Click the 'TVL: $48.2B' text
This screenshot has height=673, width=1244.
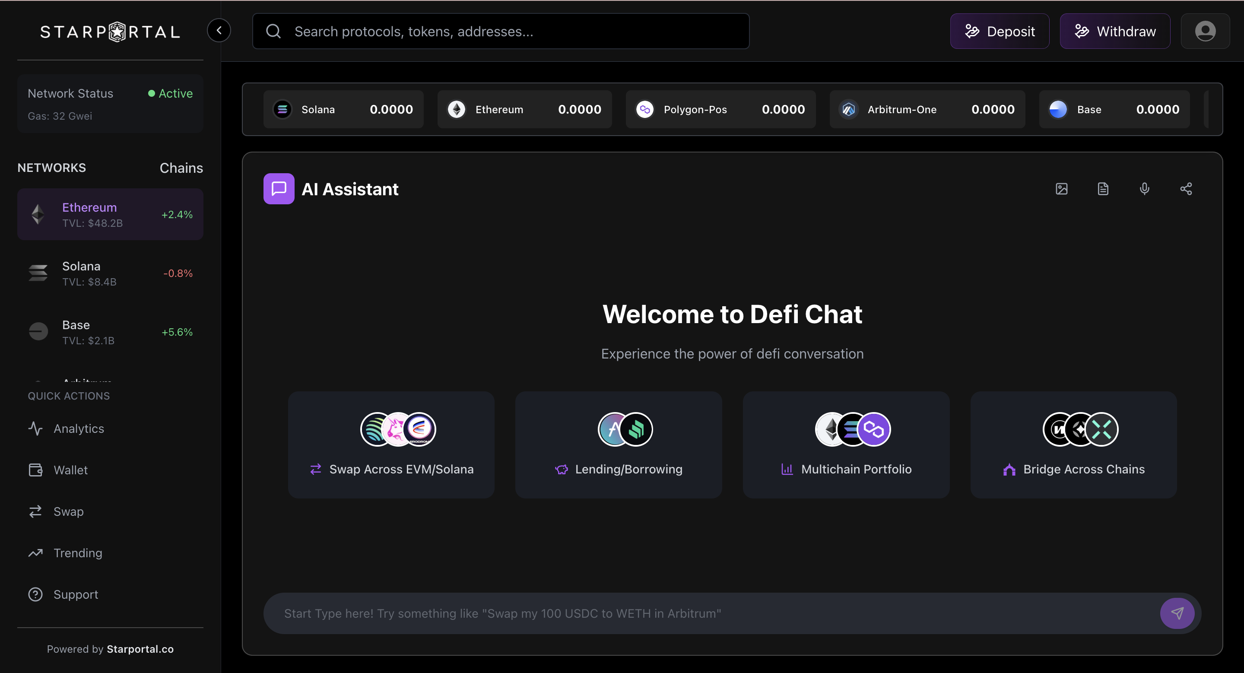point(92,223)
